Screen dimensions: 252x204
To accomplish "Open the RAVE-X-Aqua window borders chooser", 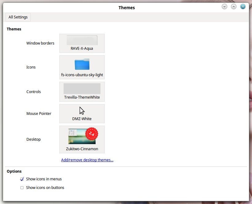I will pyautogui.click(x=82, y=43).
